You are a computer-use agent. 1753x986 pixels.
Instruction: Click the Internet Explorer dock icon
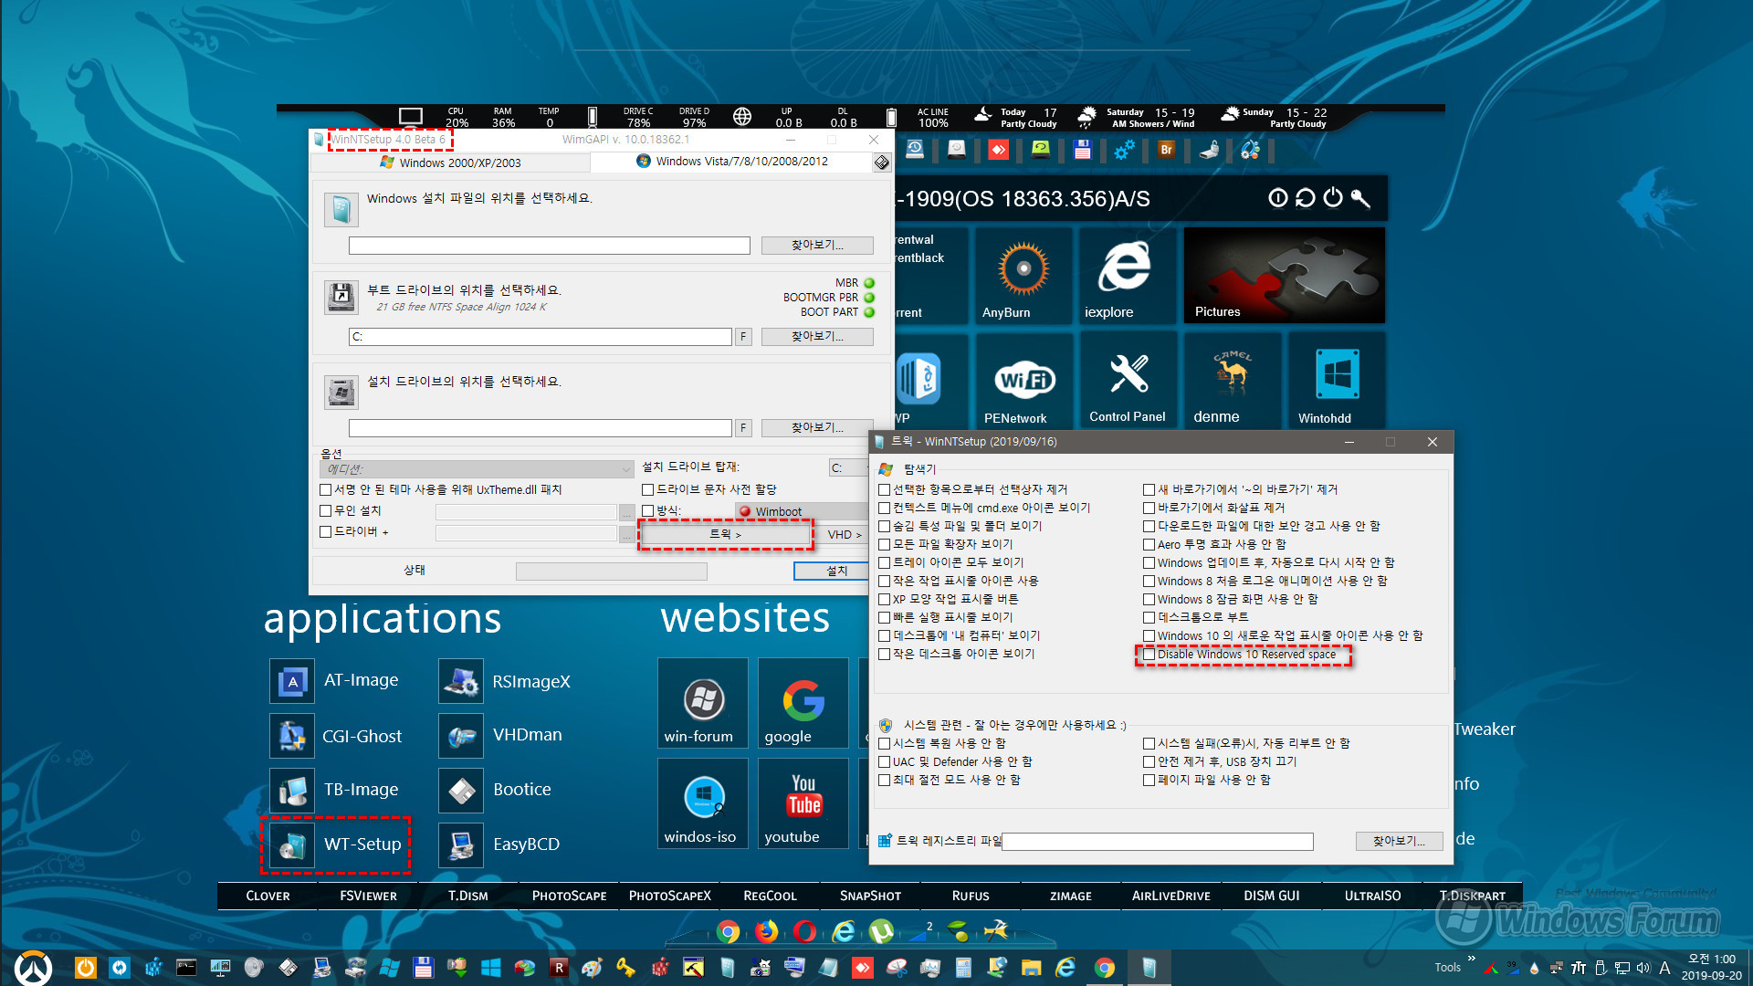[x=844, y=931]
